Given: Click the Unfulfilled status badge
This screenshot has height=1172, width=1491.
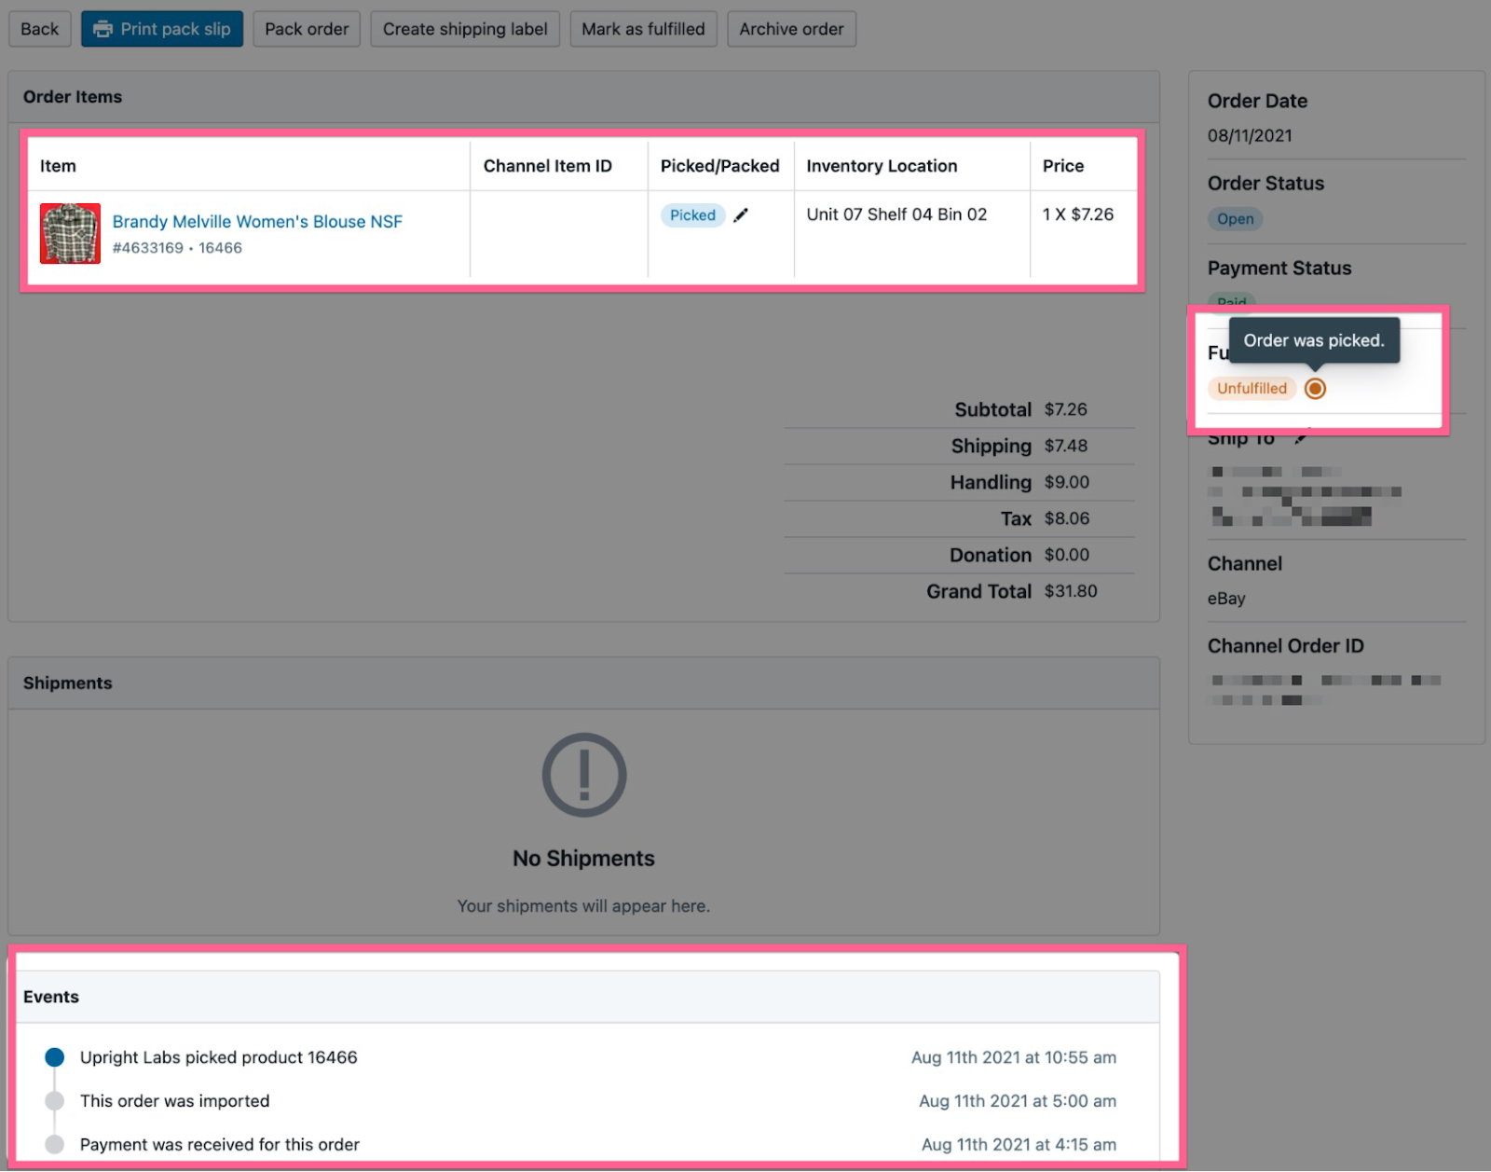Looking at the screenshot, I should coord(1252,389).
